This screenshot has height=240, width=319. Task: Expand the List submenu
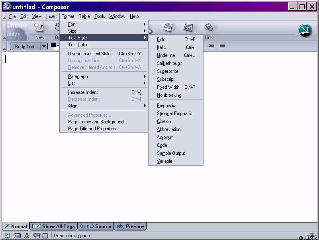pos(104,83)
